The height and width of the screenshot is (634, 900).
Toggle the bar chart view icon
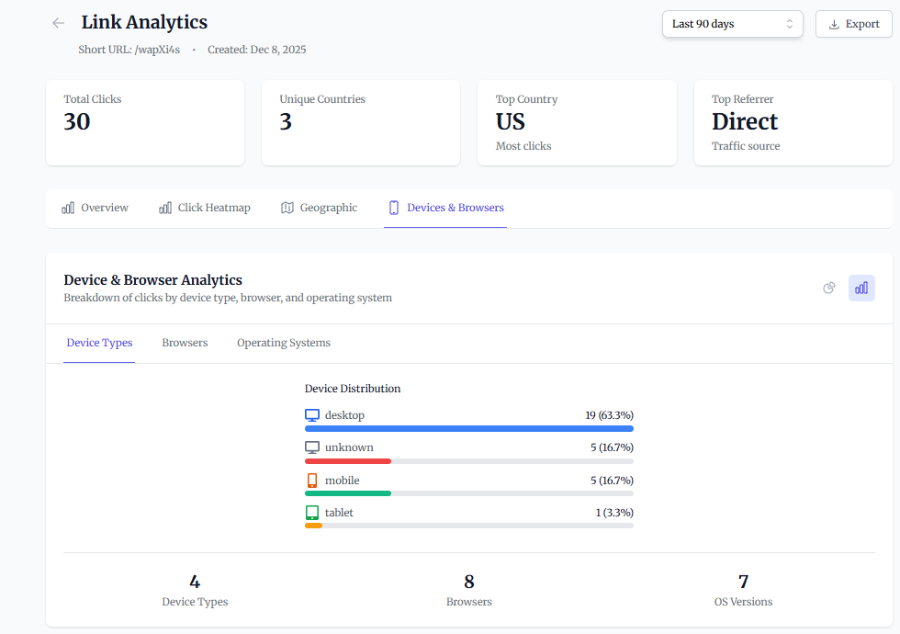(x=861, y=288)
